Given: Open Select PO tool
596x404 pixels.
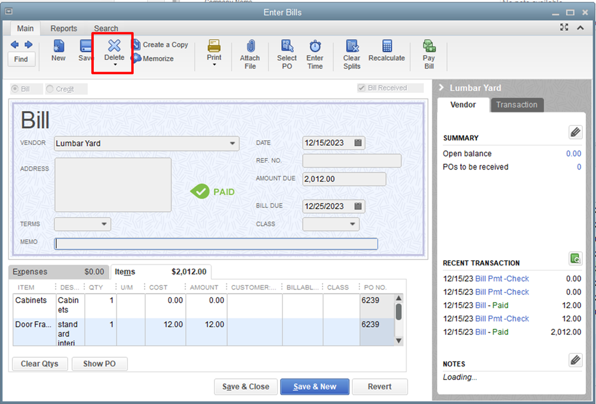Looking at the screenshot, I should (x=287, y=54).
